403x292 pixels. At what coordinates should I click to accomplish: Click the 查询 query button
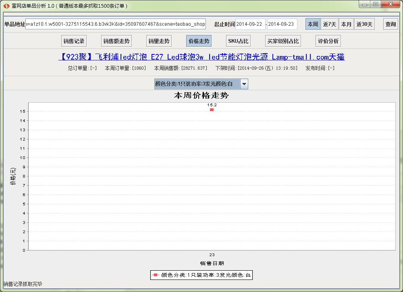(390, 24)
